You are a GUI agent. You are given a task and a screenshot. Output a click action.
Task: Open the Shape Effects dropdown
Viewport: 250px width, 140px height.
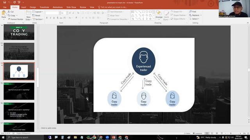(x=178, y=19)
